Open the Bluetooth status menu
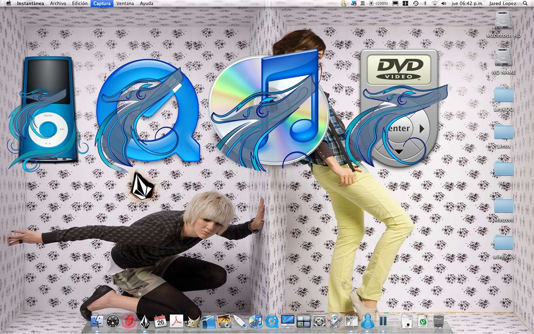Screen dimensions: 534x334 click(x=425, y=3)
